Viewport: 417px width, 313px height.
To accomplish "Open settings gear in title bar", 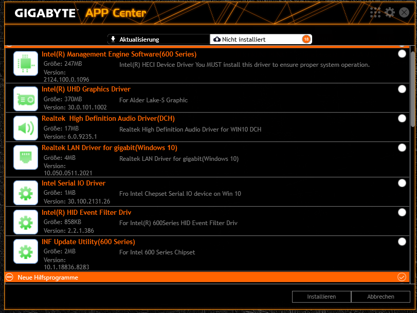I will pos(390,12).
